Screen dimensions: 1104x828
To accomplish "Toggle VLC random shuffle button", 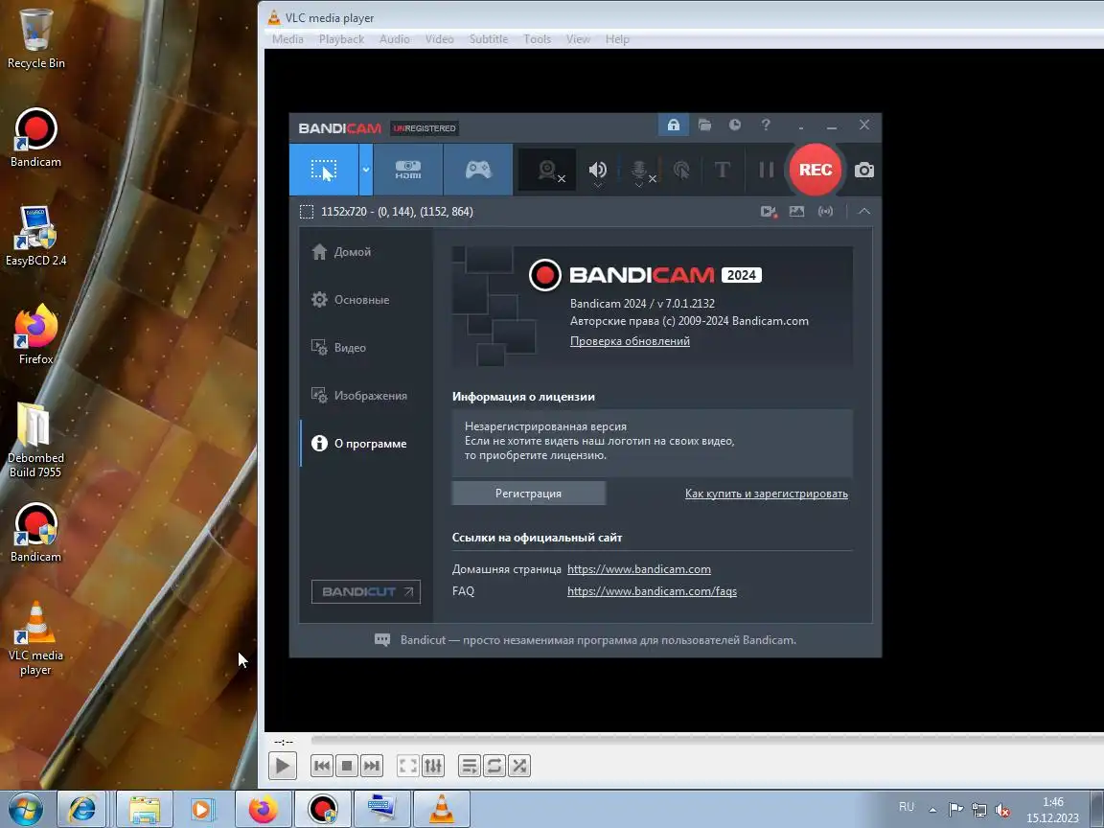I will pos(519,766).
